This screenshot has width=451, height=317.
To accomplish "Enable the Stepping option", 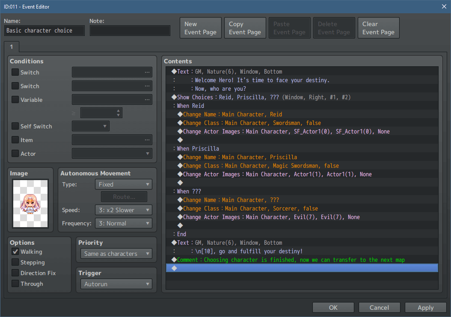I will [x=15, y=262].
